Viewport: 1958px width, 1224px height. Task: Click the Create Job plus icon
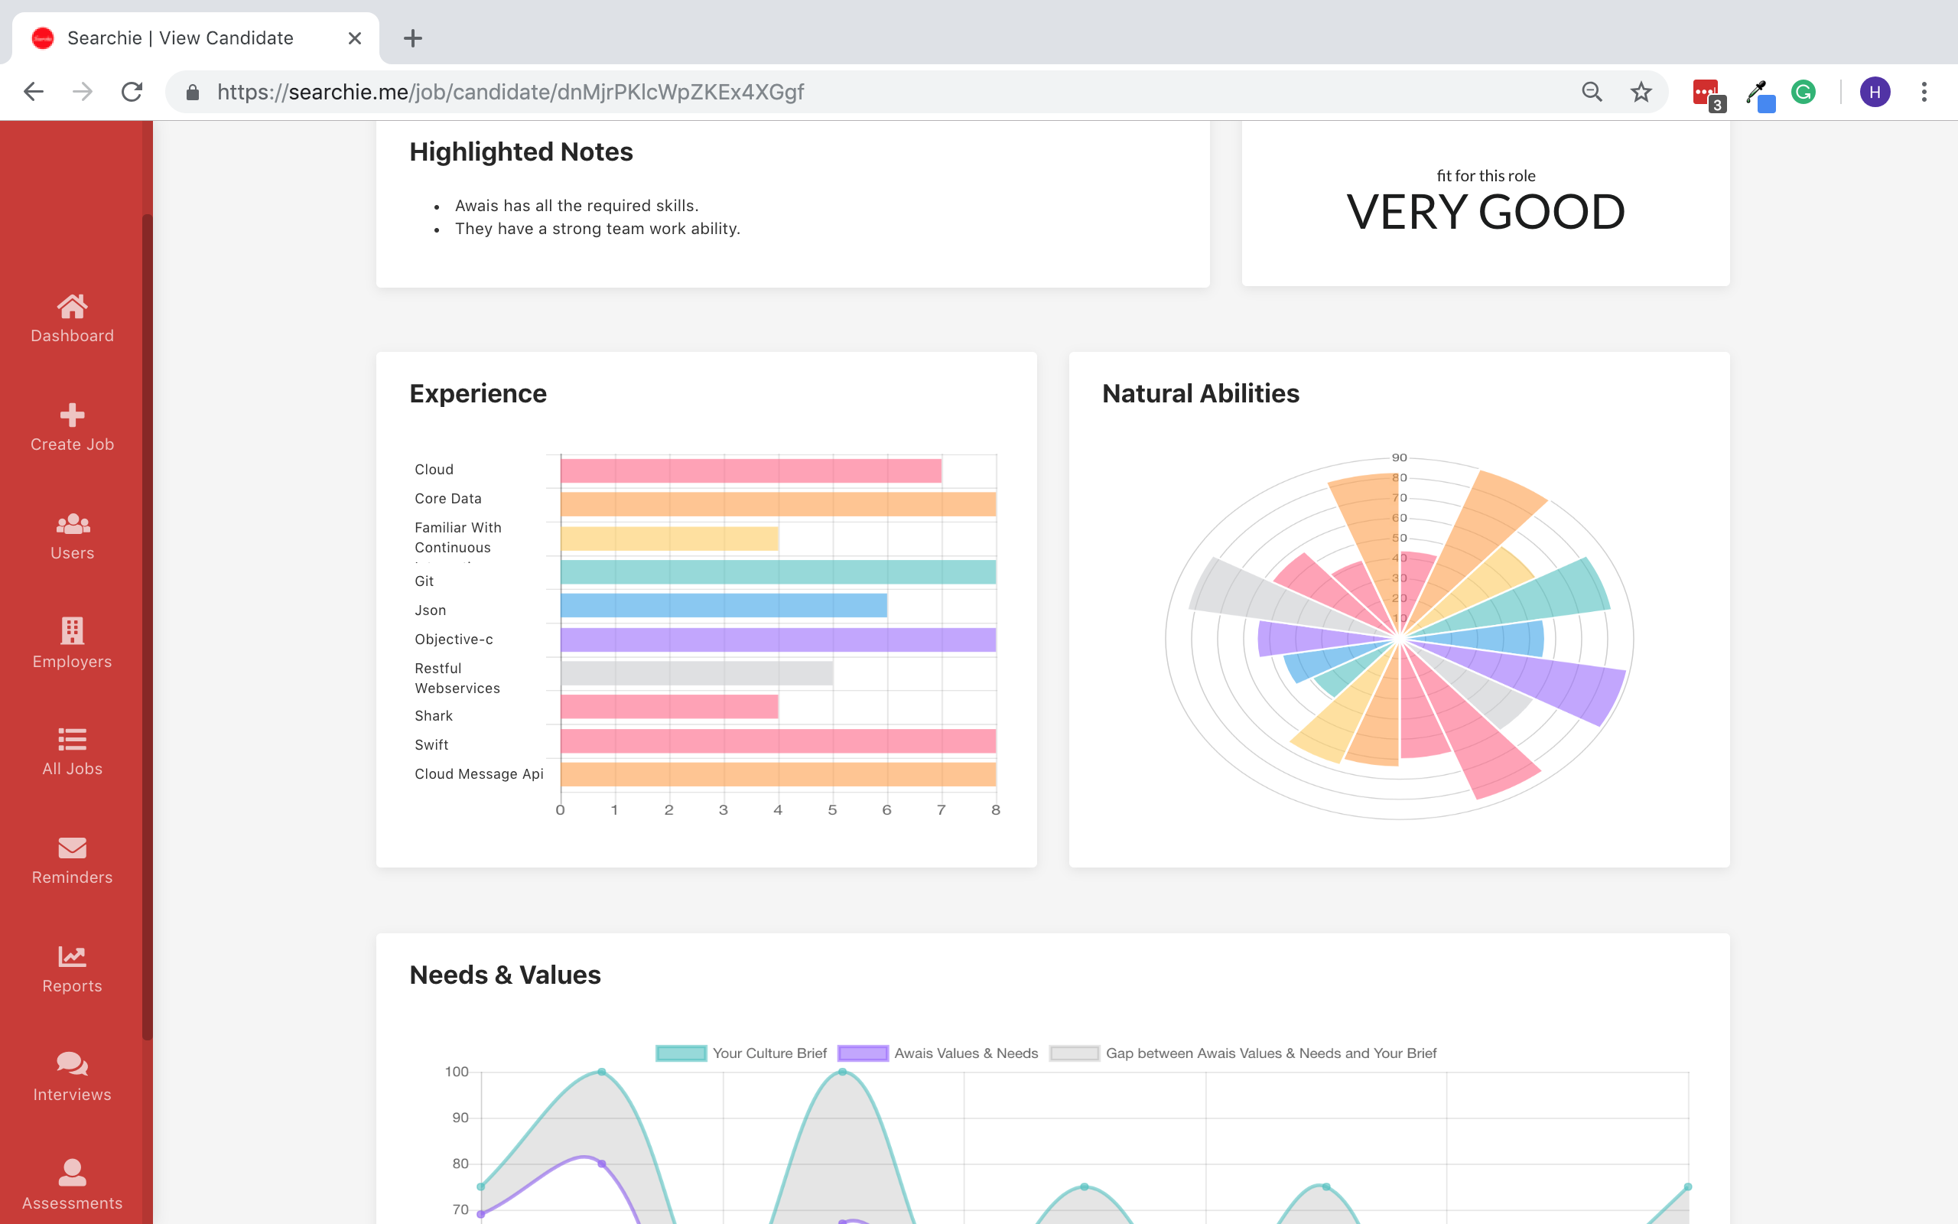(x=72, y=415)
